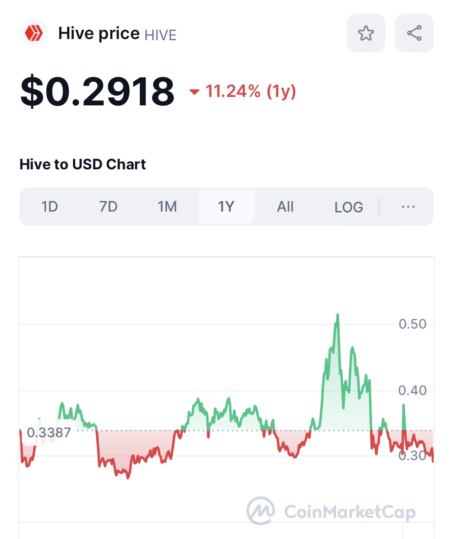Screen dimensions: 453x539
Task: Tap the 0.3387 baseline price label
Action: click(49, 432)
